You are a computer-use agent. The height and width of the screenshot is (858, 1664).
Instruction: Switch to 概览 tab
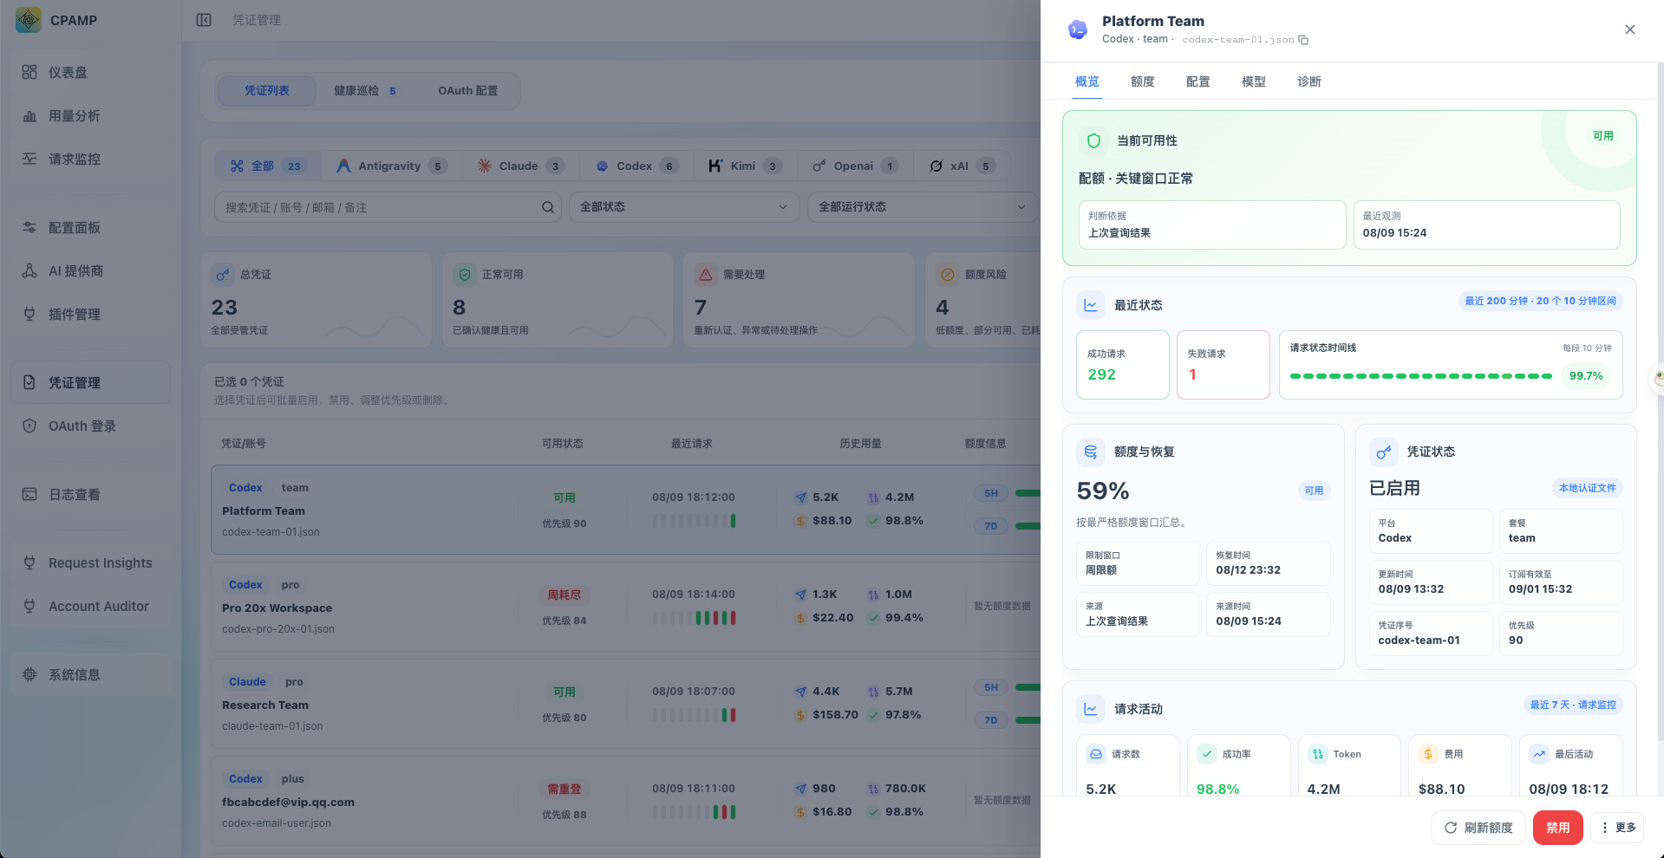pyautogui.click(x=1086, y=81)
